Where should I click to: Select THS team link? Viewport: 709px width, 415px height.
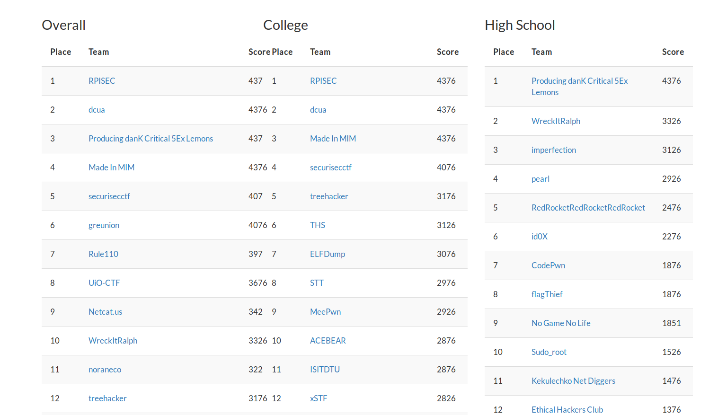(318, 225)
